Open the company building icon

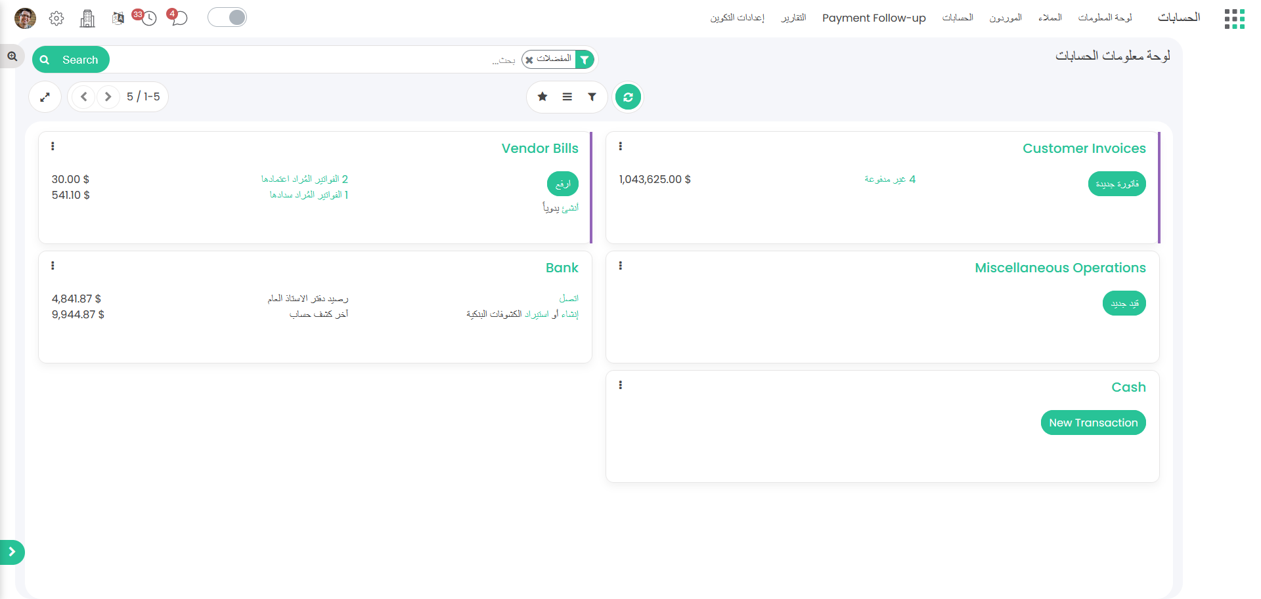pyautogui.click(x=87, y=18)
